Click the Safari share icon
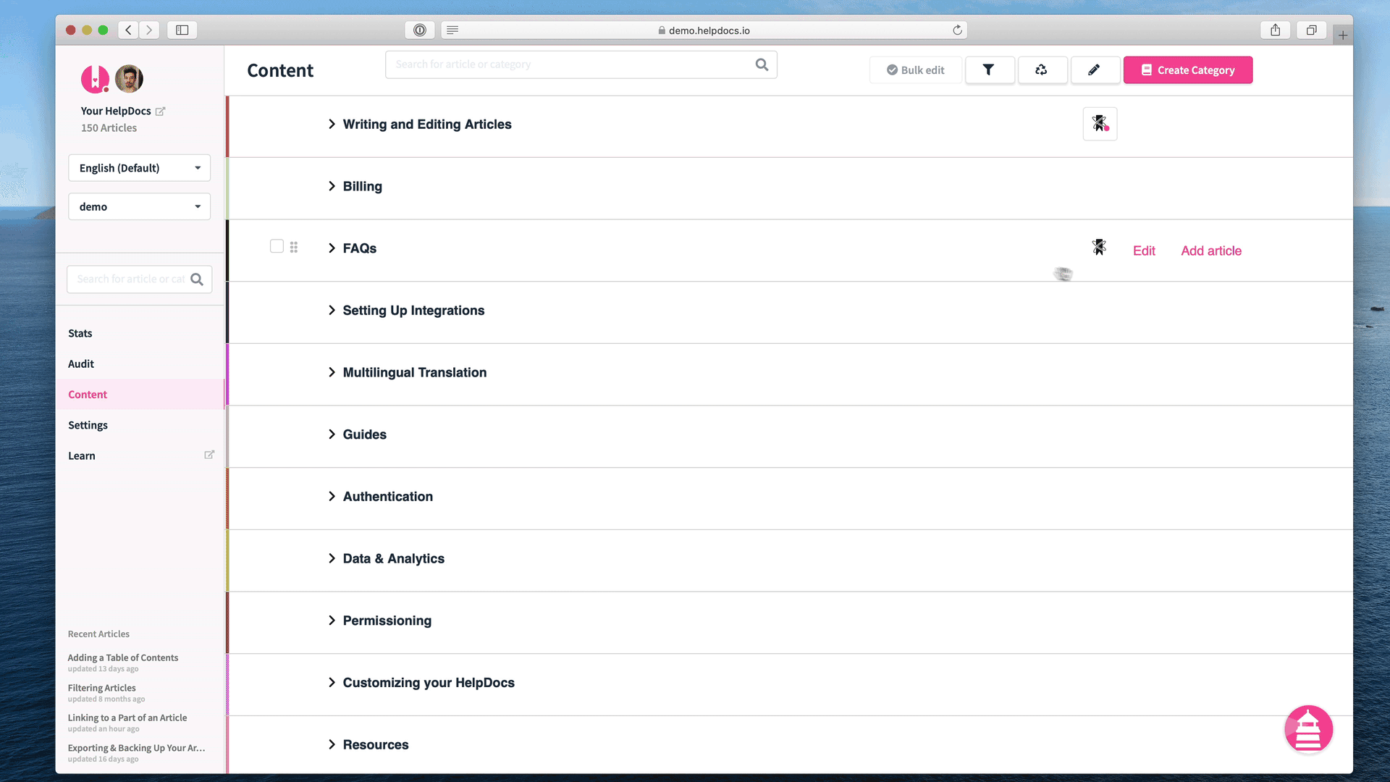Screen dimensions: 1390x782 1276,30
